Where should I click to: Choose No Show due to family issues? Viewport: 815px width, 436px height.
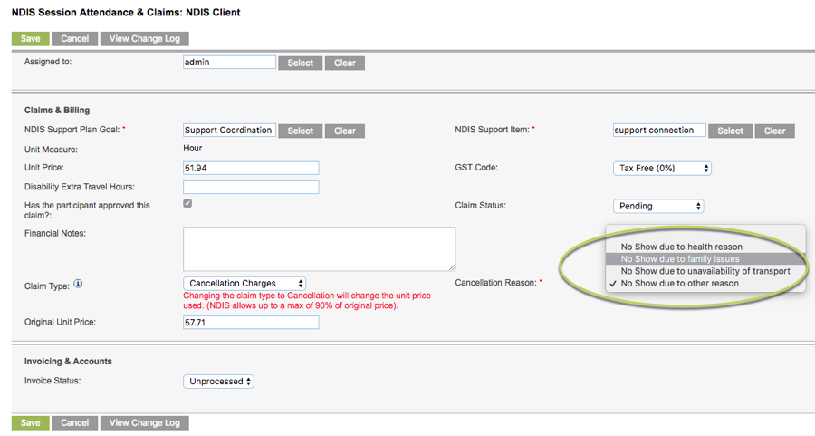pyautogui.click(x=705, y=259)
